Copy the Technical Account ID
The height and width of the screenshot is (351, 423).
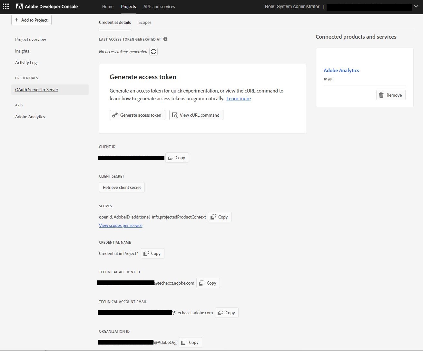tap(208, 283)
